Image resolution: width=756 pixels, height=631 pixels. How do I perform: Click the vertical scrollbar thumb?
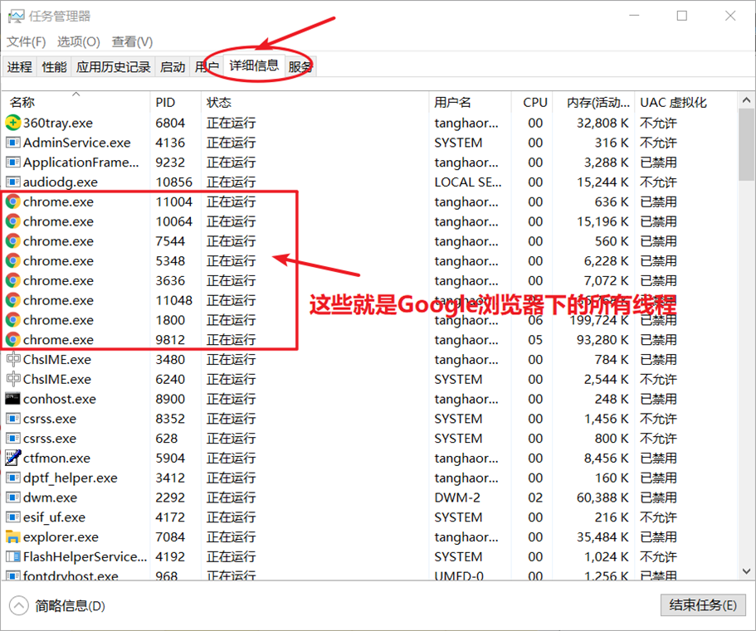click(746, 144)
